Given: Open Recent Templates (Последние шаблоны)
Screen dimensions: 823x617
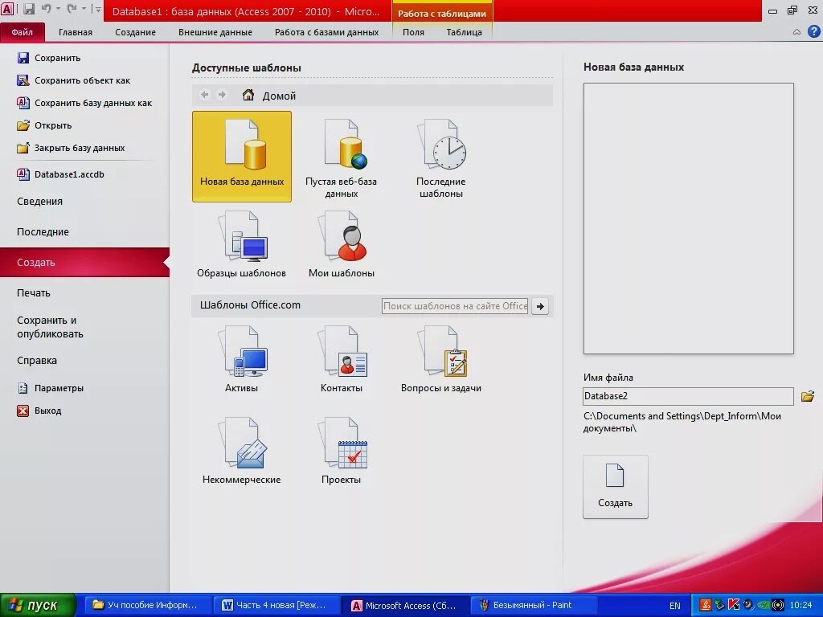Looking at the screenshot, I should [x=441, y=157].
